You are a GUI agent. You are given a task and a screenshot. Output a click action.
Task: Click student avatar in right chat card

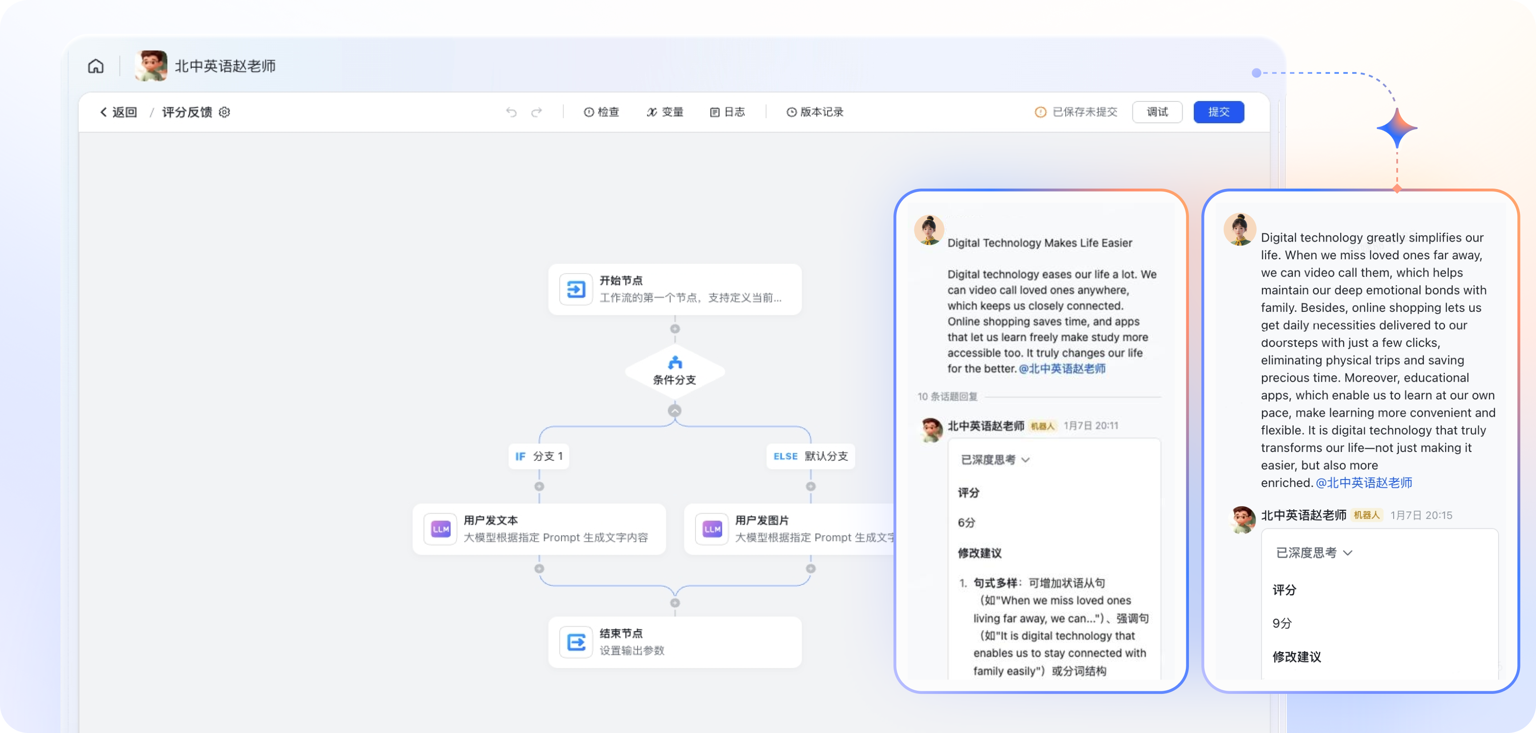[x=1240, y=230]
